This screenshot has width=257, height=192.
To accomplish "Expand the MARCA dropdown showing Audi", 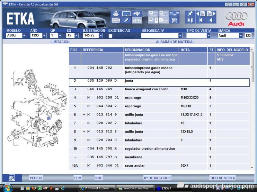I will tap(241, 36).
